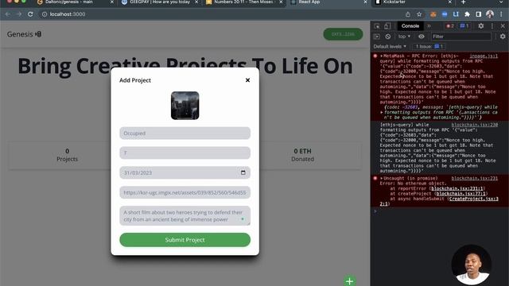
Task: Click the blue messages count badge
Action: pyautogui.click(x=464, y=26)
